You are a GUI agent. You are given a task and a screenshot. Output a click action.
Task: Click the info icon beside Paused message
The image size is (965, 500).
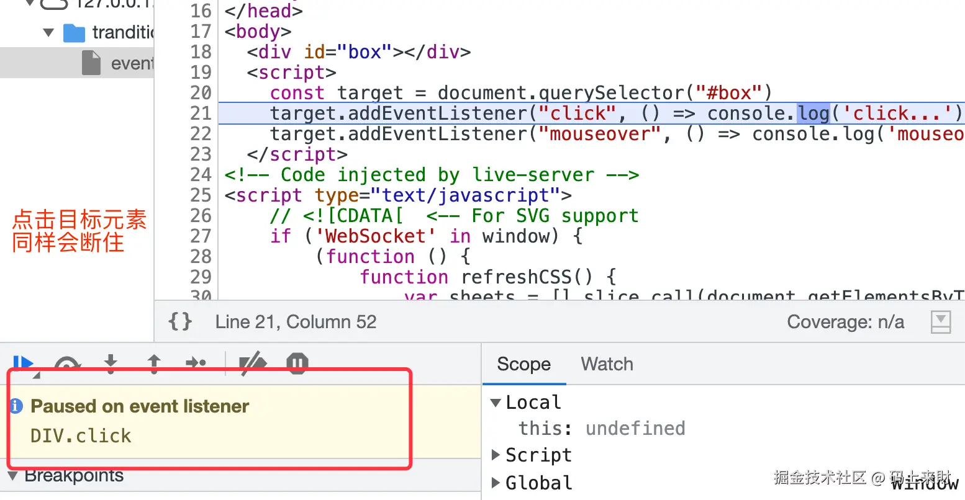click(x=17, y=406)
